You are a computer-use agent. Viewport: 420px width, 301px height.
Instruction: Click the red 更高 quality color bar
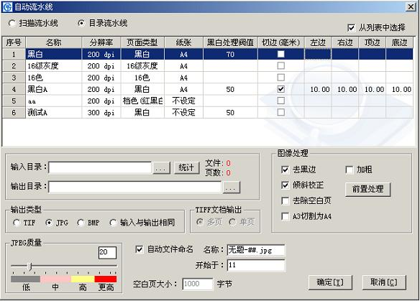pos(106,279)
